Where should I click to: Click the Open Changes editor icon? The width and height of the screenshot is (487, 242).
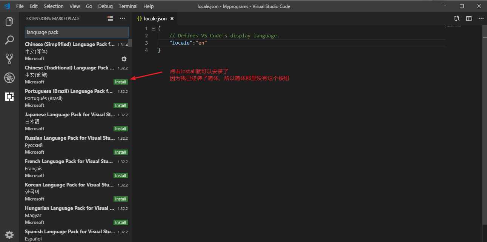[x=457, y=18]
